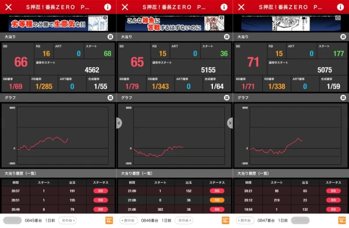Open the 劣等種の分際で生意気な ad banner

[58, 23]
